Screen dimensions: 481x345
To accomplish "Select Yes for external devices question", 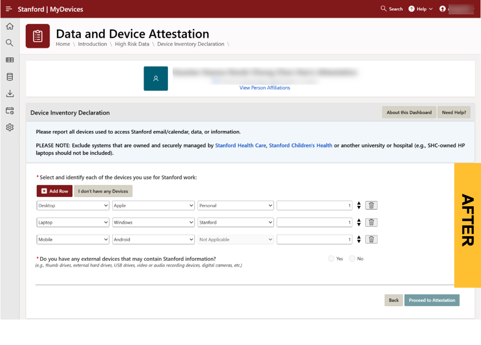I will coord(331,259).
